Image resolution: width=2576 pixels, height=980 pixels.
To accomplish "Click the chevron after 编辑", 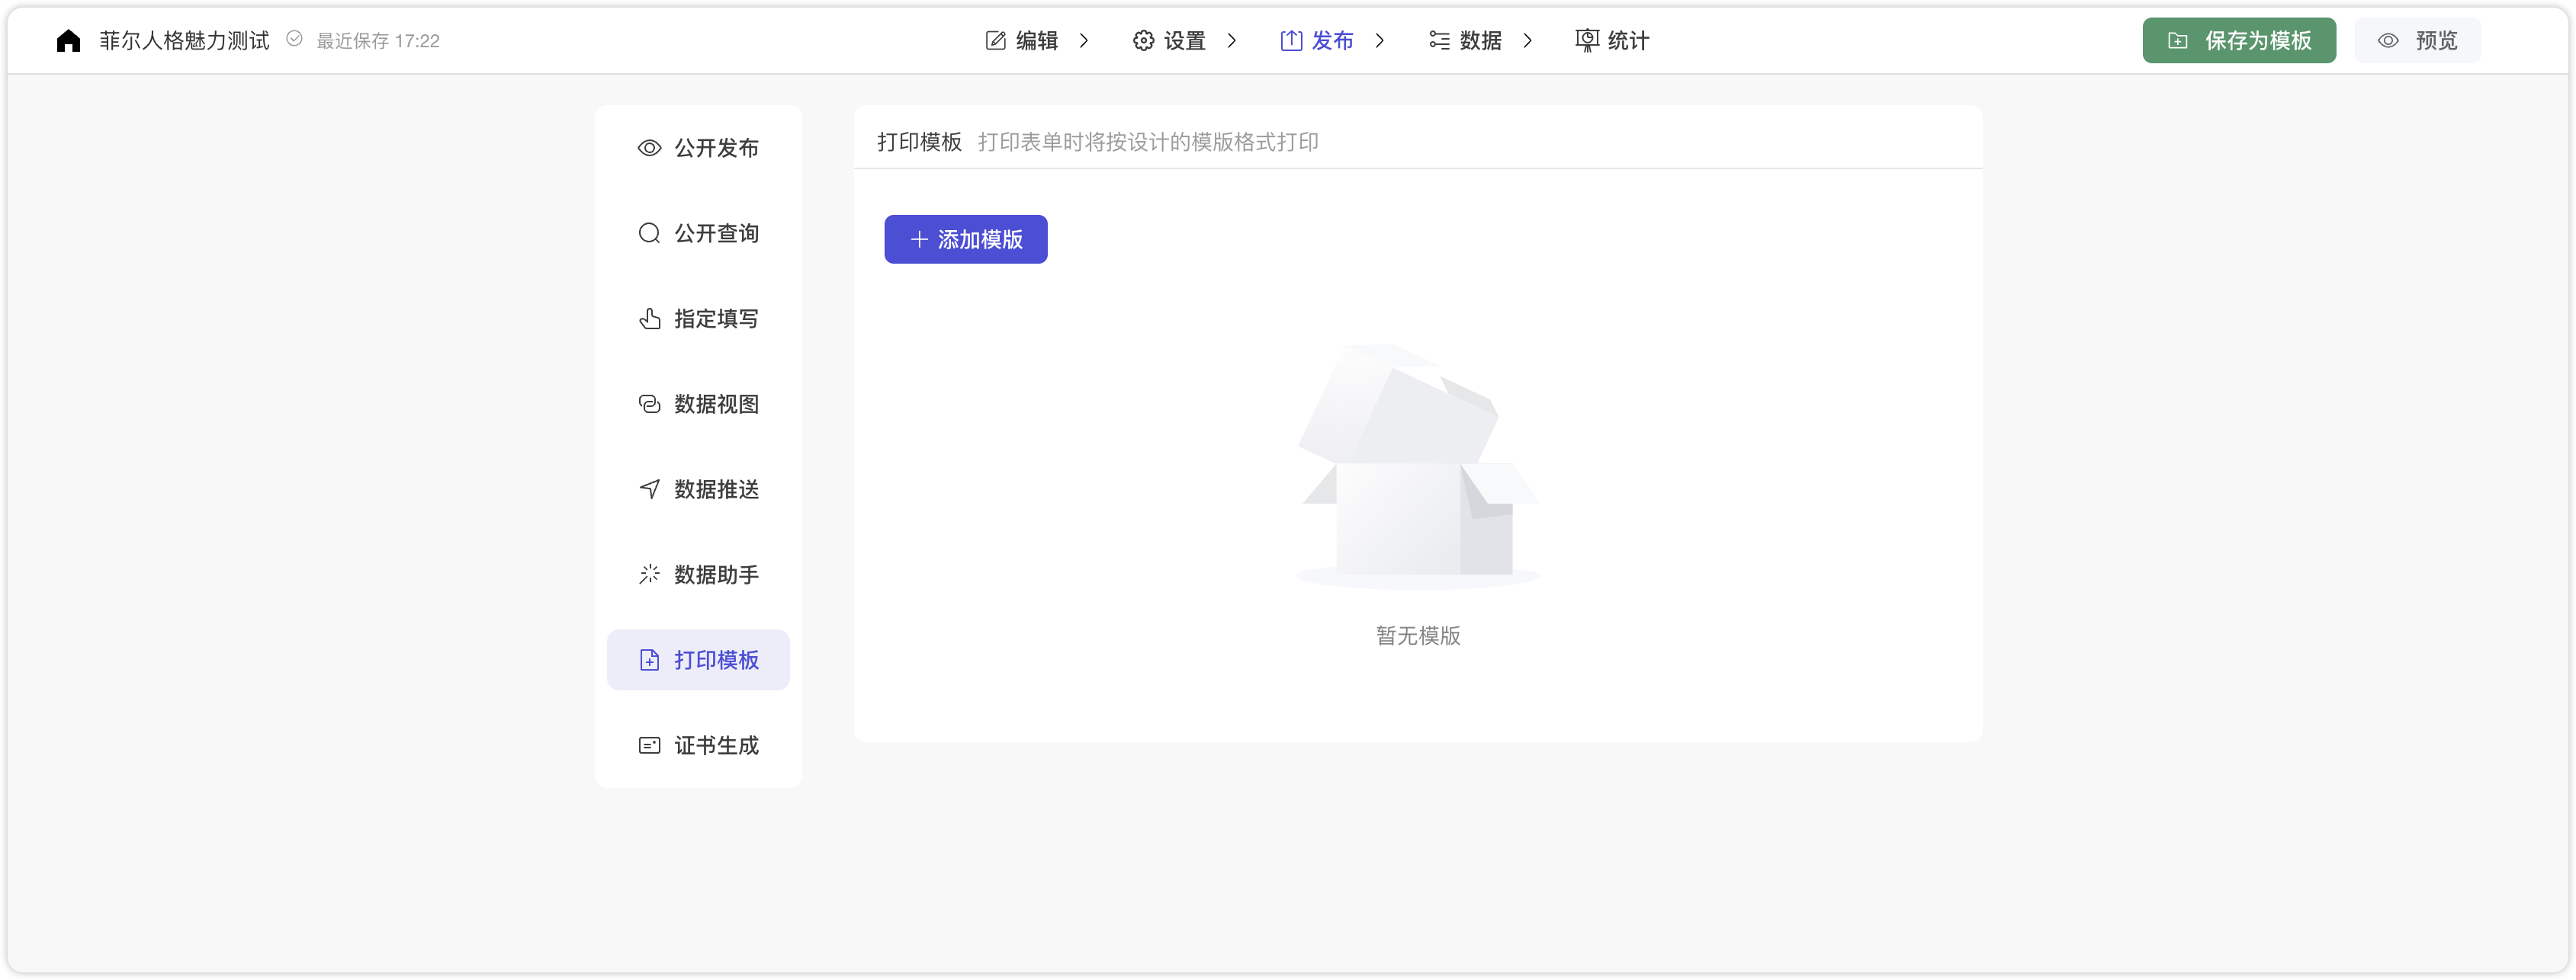I will click(x=1084, y=40).
